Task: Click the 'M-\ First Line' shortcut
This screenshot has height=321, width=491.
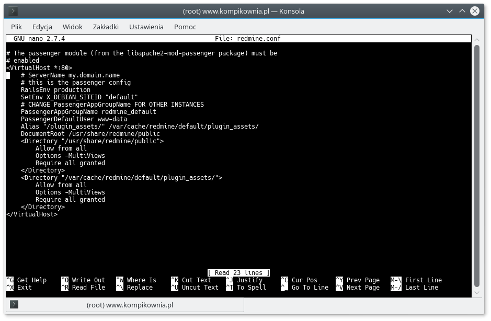Action: click(416, 280)
